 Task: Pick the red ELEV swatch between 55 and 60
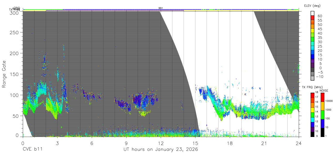(x=312, y=17)
